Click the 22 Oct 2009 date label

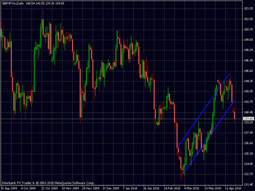click(49, 189)
